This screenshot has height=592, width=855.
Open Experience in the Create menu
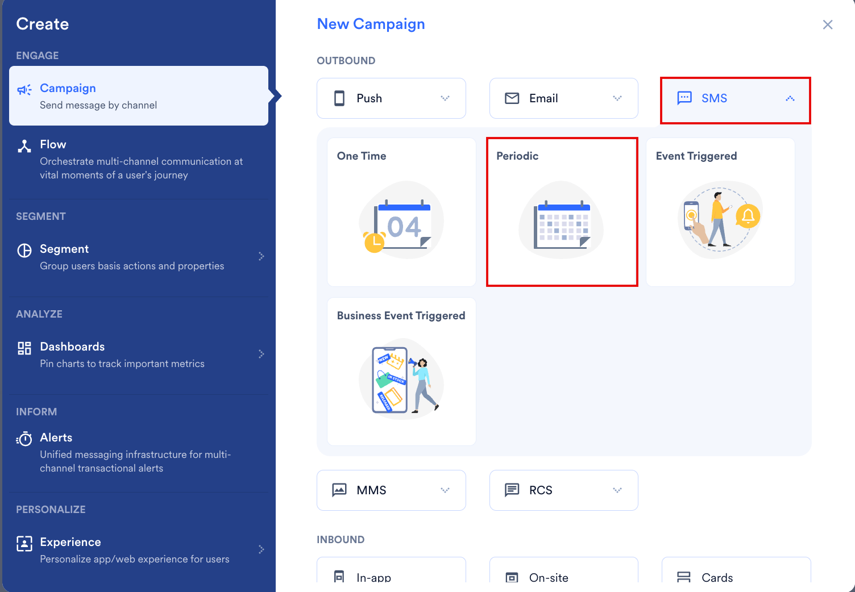click(x=139, y=550)
